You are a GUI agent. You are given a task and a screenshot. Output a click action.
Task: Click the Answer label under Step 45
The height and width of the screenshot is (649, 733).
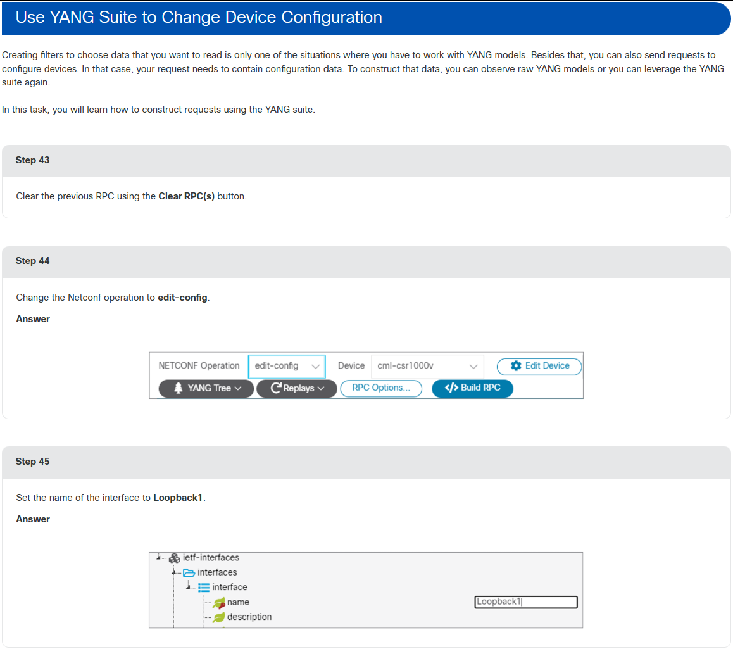(33, 519)
